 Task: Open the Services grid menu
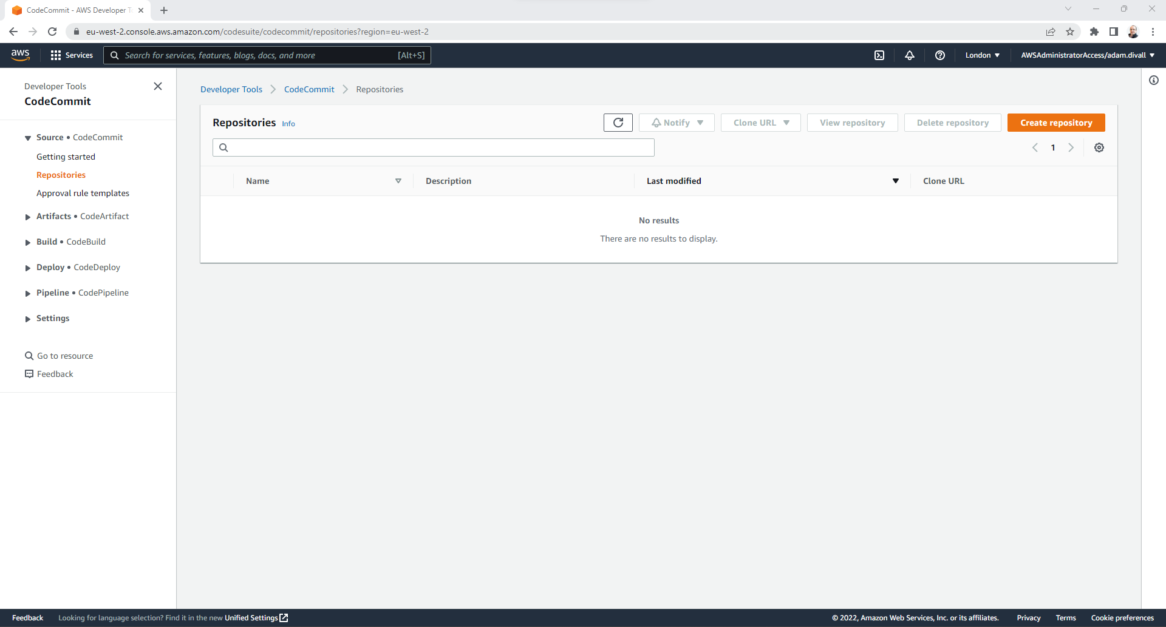pyautogui.click(x=72, y=55)
